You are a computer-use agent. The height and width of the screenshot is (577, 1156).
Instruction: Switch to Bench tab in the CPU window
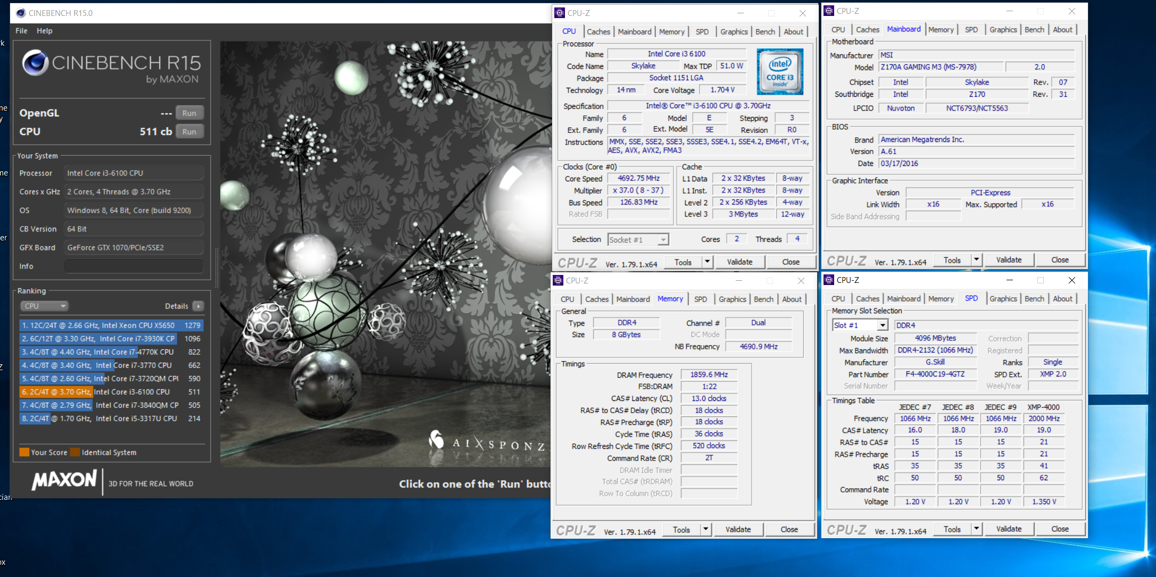[765, 31]
